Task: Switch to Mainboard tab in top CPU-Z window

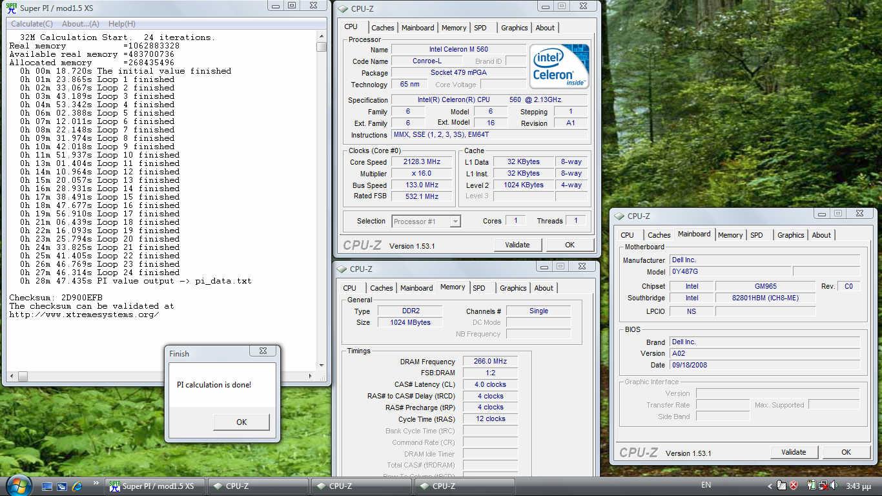Action: tap(418, 28)
